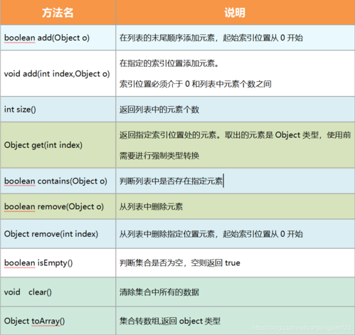355x335 pixels.
Task: Click description '集合转数组,返回 object 类型'
Action: click(x=170, y=321)
